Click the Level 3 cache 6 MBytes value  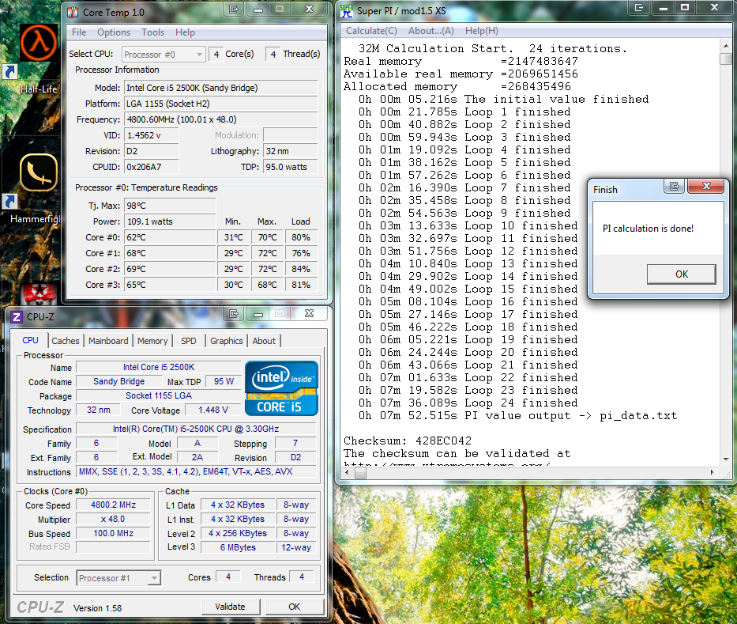coord(238,547)
